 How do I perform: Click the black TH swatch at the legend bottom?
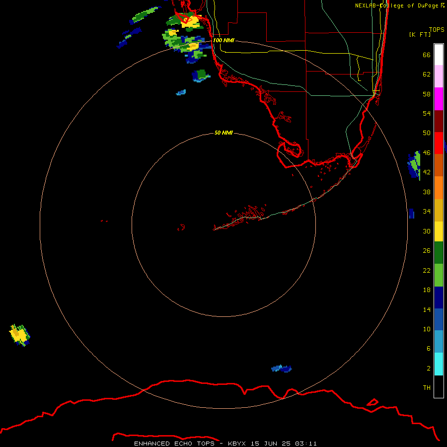click(x=439, y=386)
